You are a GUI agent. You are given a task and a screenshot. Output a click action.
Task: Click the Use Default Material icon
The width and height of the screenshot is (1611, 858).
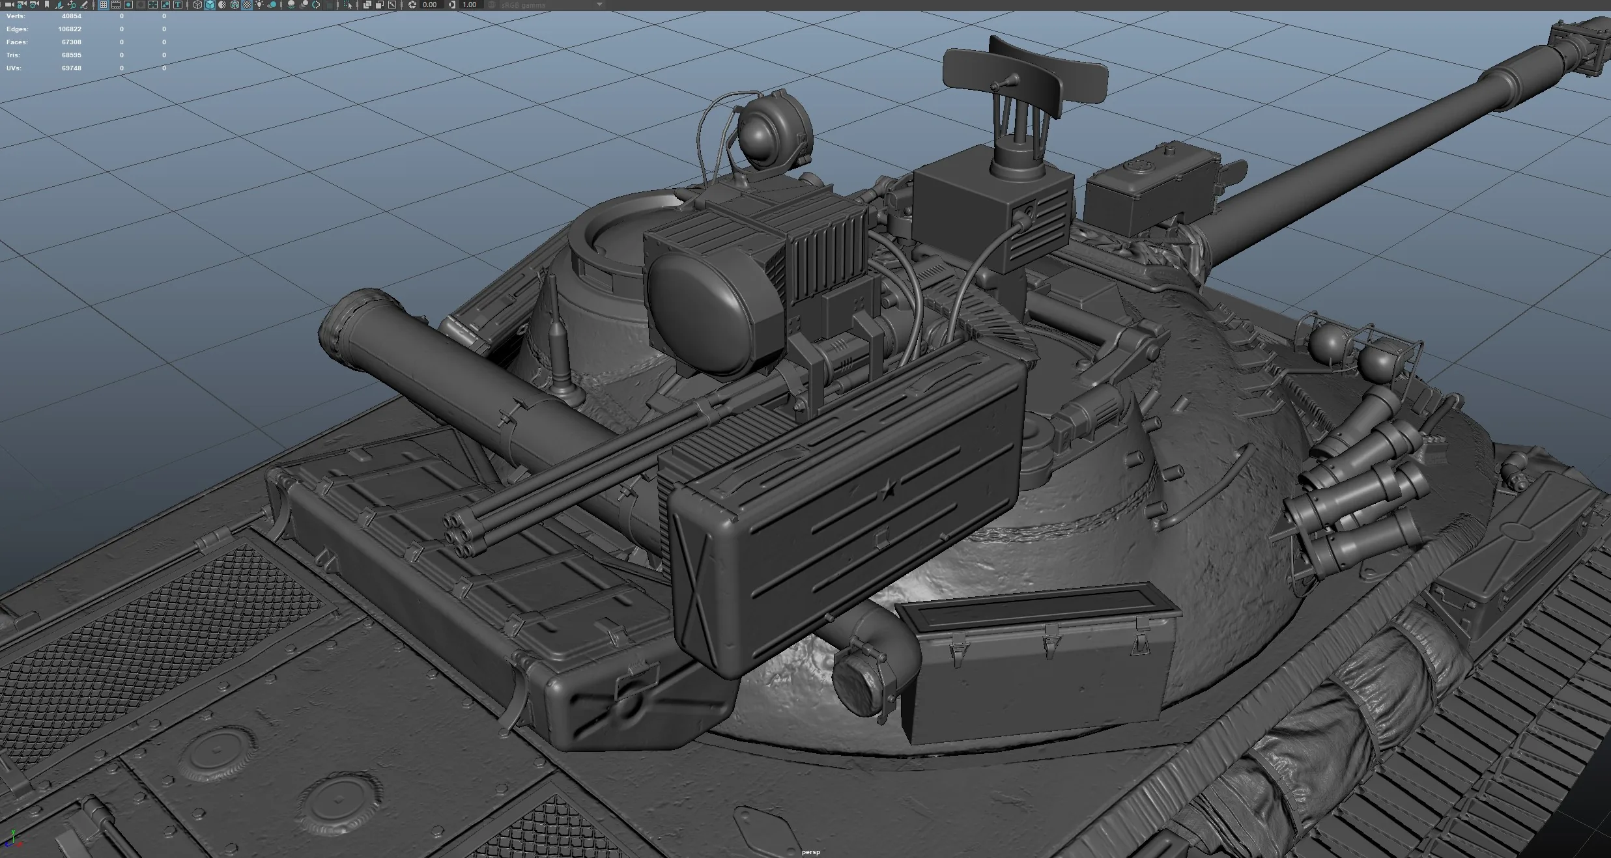222,5
